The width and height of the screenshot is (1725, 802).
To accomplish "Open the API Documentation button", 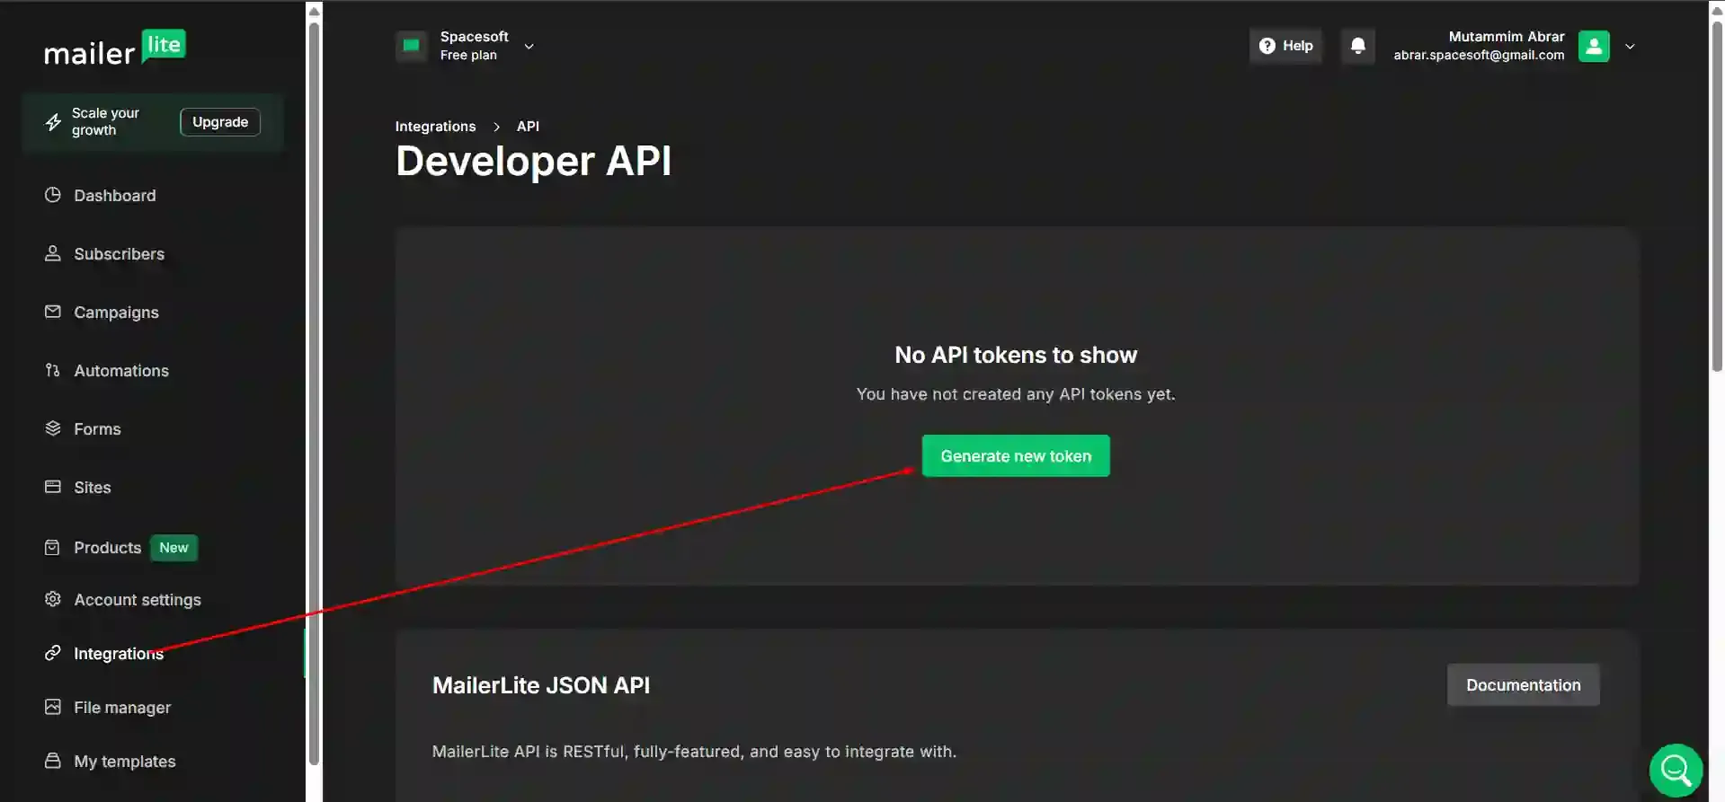I will (1523, 684).
